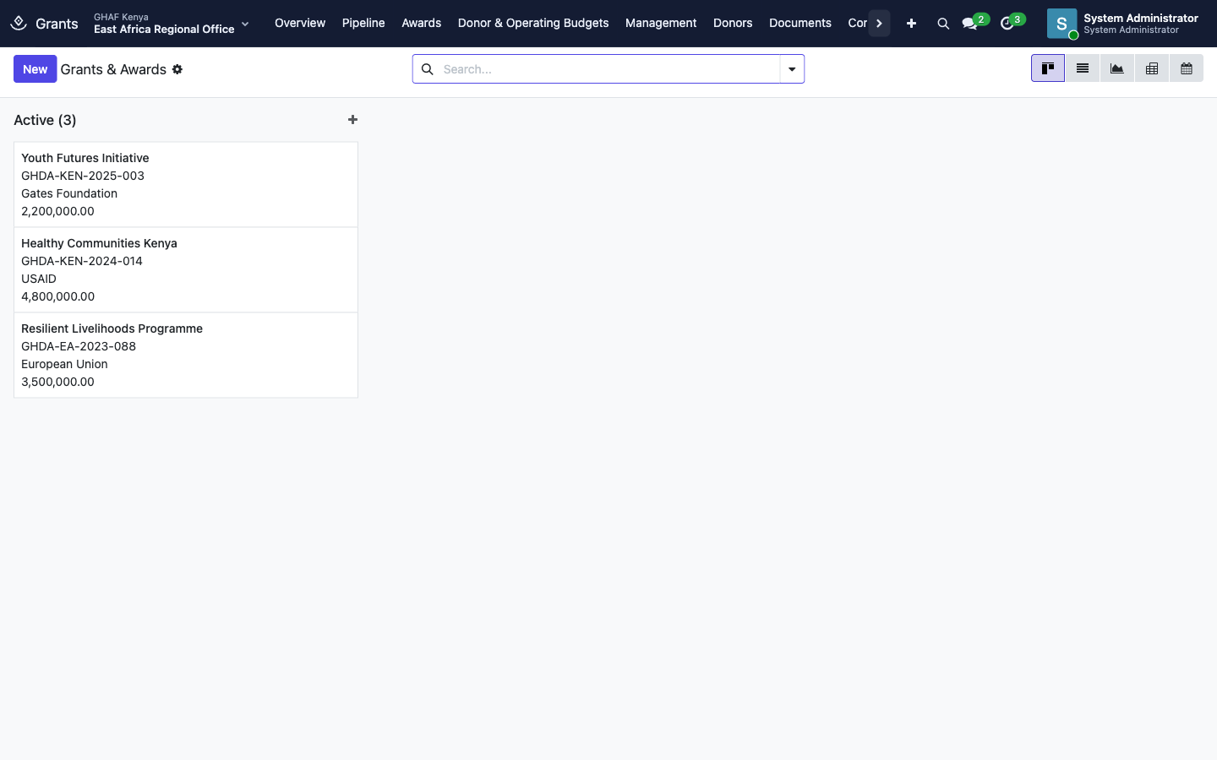This screenshot has height=760, width=1217.
Task: Switch to kanban view
Action: [1048, 68]
